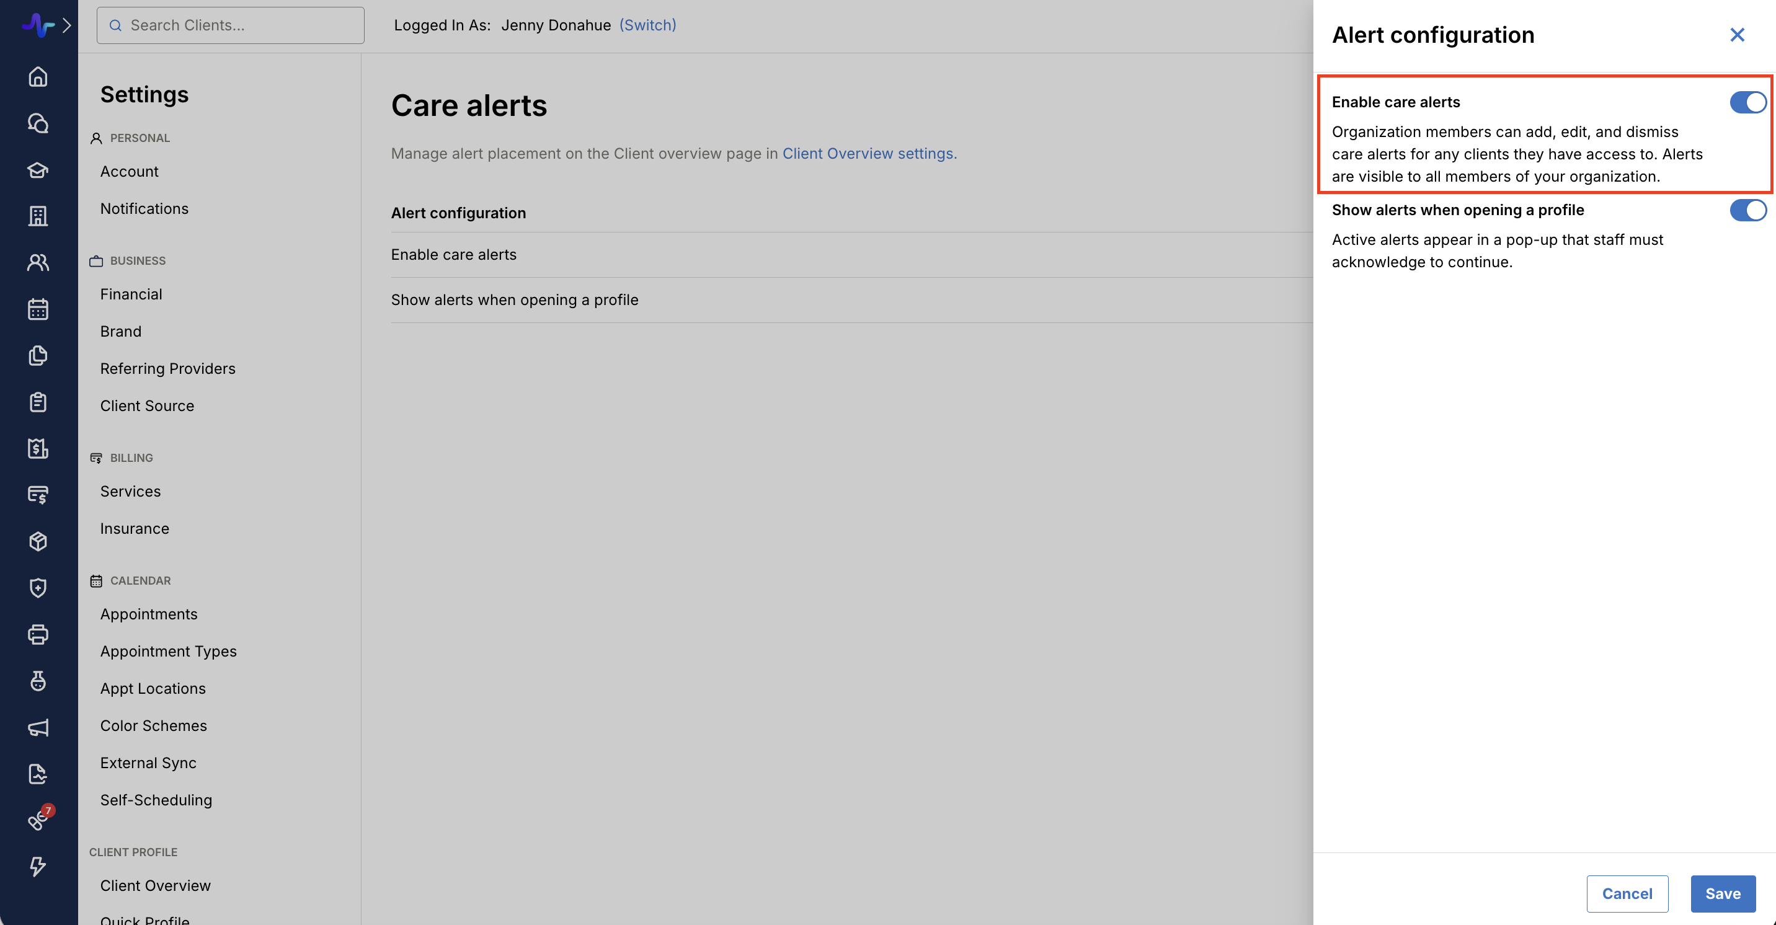1776x925 pixels.
Task: Click the Save button
Action: pyautogui.click(x=1723, y=893)
